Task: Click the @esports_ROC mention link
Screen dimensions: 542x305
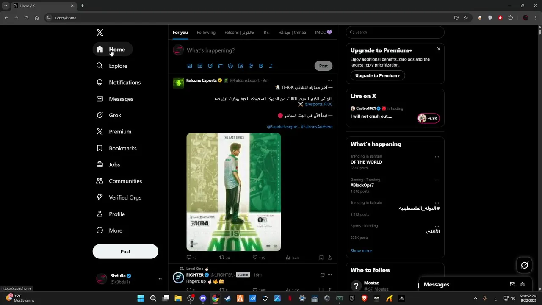Action: point(318,104)
